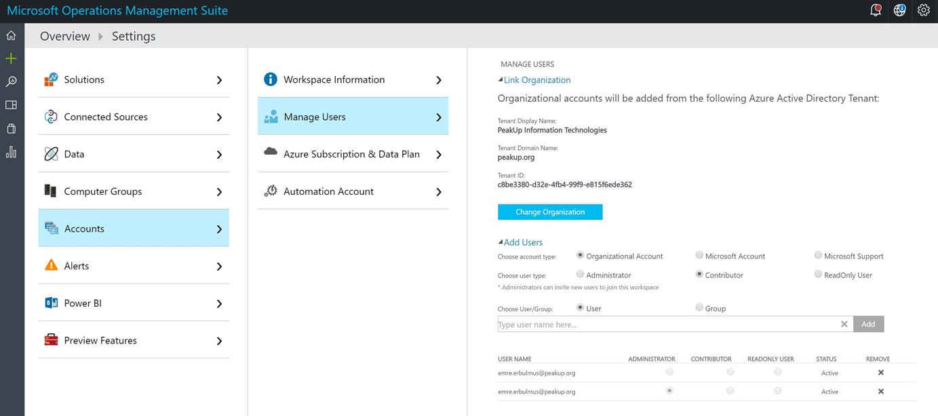Click the Connected Sources icon

[x=51, y=117]
